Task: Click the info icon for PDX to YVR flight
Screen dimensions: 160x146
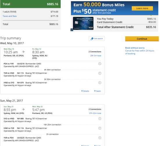Action: pyautogui.click(x=100, y=64)
